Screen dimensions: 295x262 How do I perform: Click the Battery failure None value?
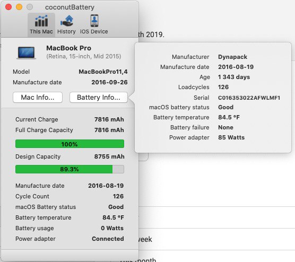225,127
